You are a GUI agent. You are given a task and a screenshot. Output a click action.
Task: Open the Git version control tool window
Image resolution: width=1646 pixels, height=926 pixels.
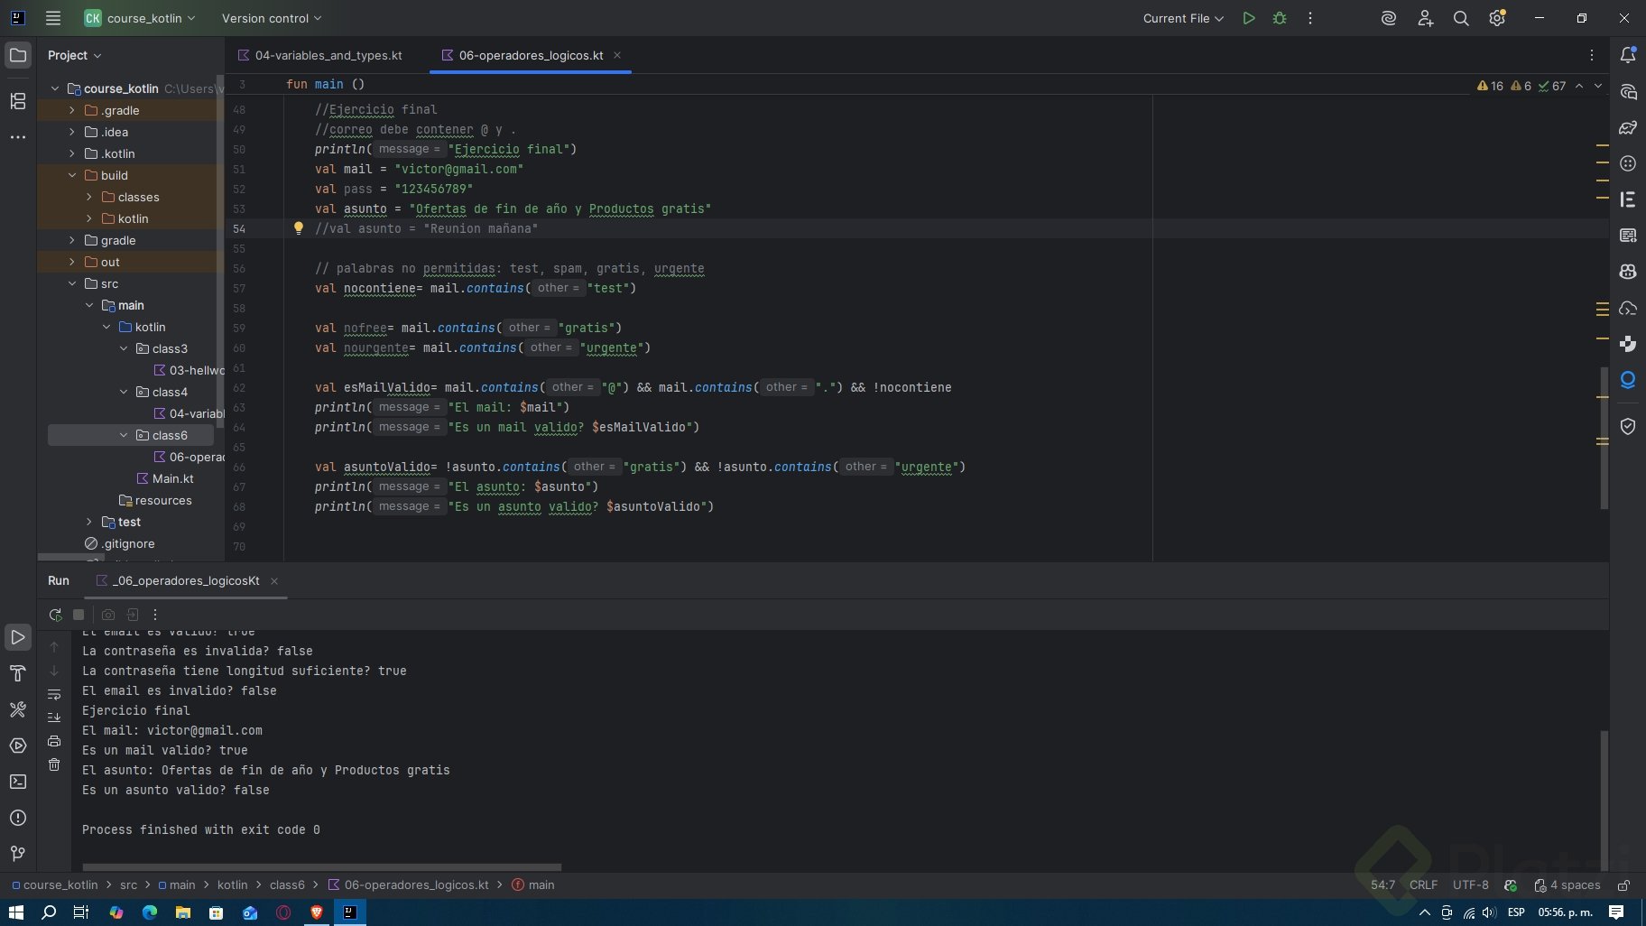click(18, 854)
